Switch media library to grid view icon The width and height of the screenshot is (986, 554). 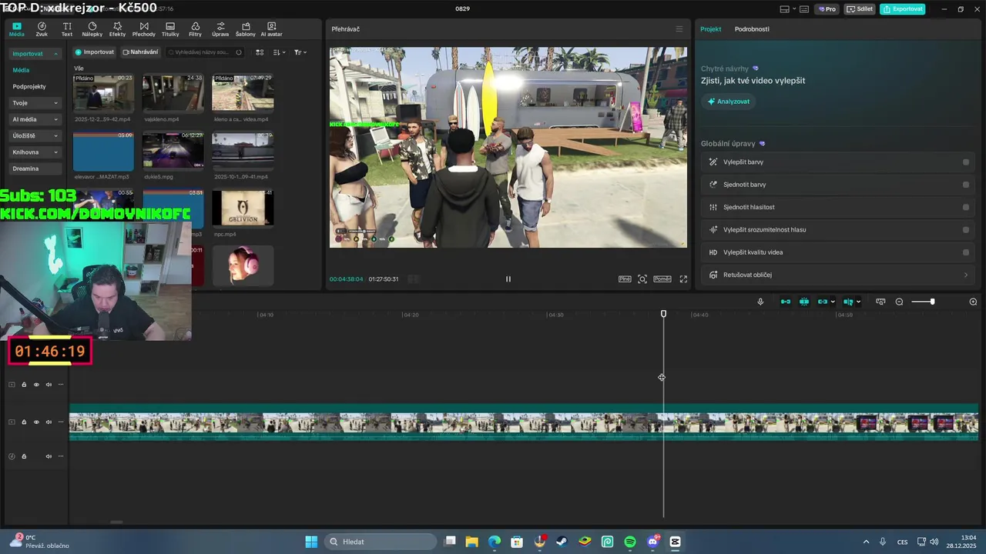pyautogui.click(x=260, y=52)
